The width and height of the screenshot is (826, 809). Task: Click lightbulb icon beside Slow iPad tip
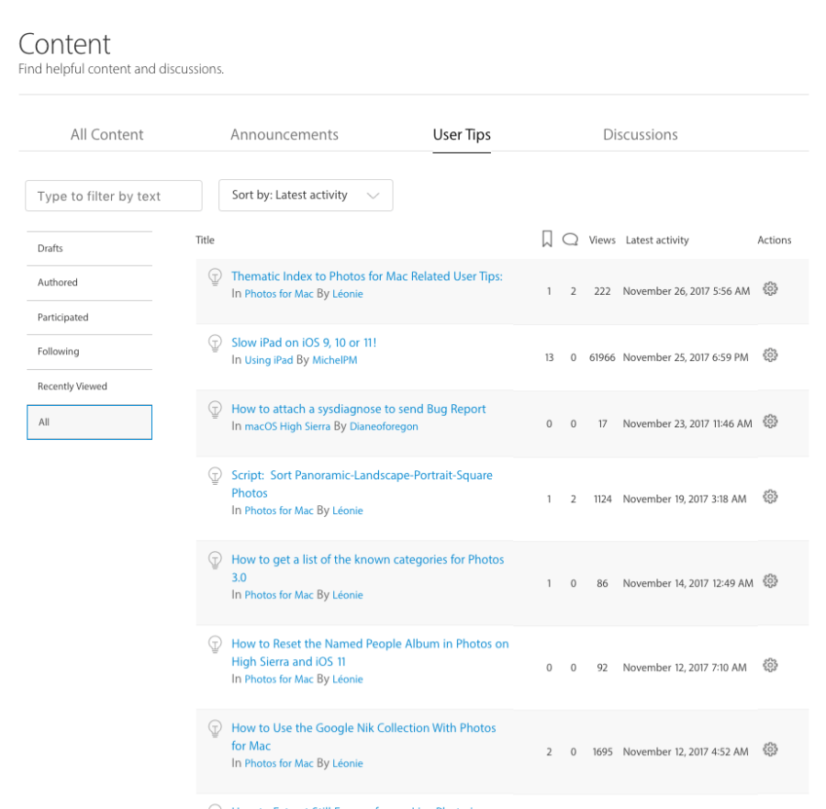point(215,343)
